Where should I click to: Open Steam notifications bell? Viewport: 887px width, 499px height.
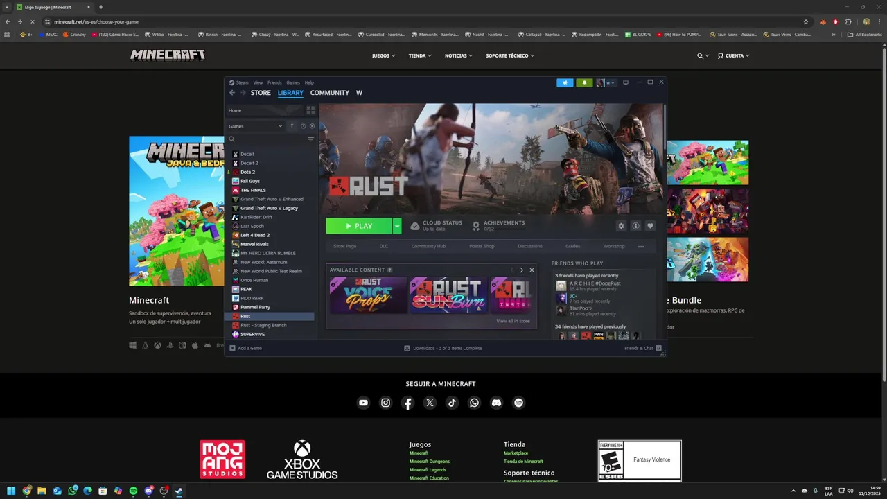(584, 82)
